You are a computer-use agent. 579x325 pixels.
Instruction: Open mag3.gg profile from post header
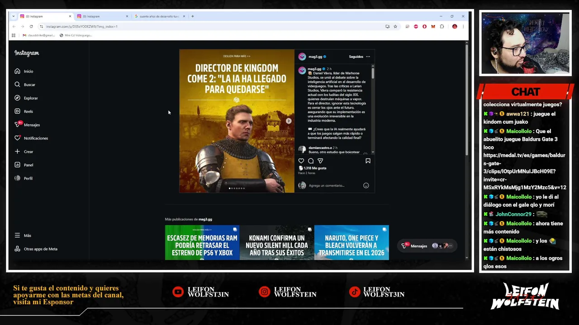click(x=315, y=57)
